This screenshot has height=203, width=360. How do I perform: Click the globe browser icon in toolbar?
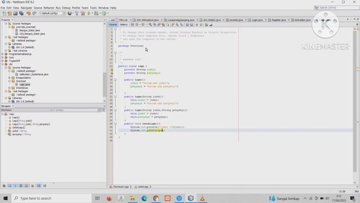tap(70, 14)
